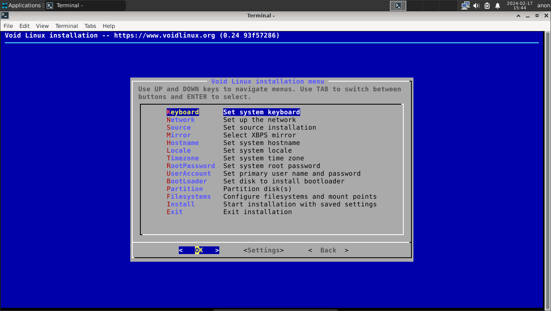The image size is (551, 311).
Task: Click 'Configure filesystems and mount points' description
Action: (300, 197)
